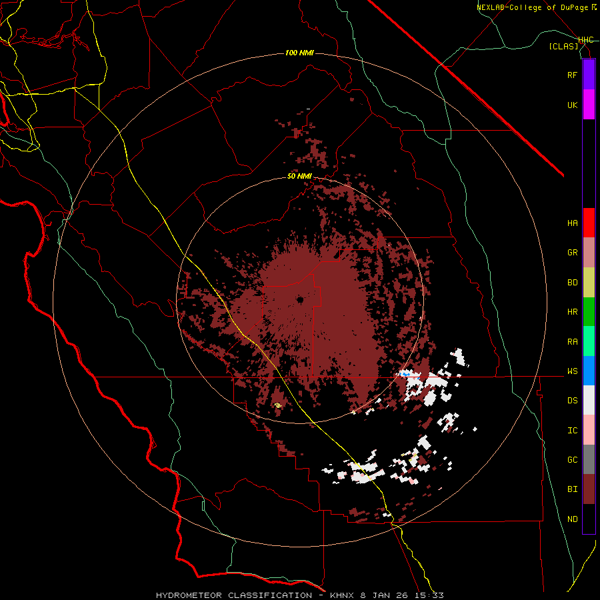This screenshot has height=600, width=600.
Task: Click the UK magenta legend swatch
Action: (589, 105)
